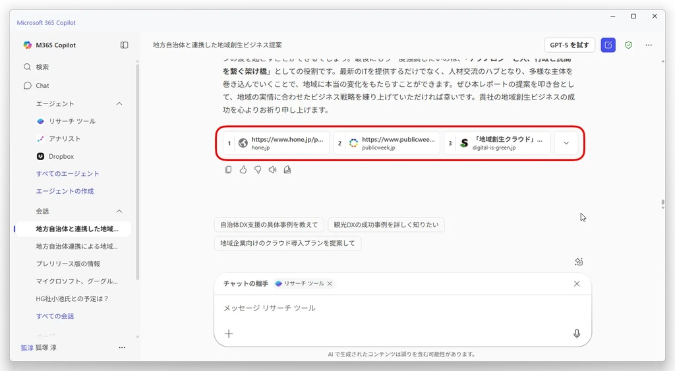
Task: Click the green shield protection icon
Action: [628, 45]
